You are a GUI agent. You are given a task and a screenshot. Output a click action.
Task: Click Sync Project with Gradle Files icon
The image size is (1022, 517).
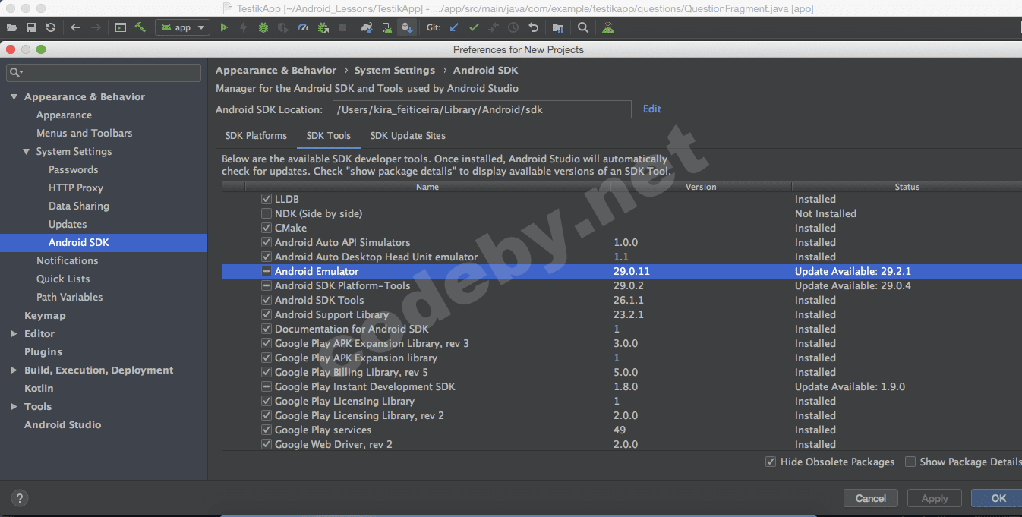[367, 27]
